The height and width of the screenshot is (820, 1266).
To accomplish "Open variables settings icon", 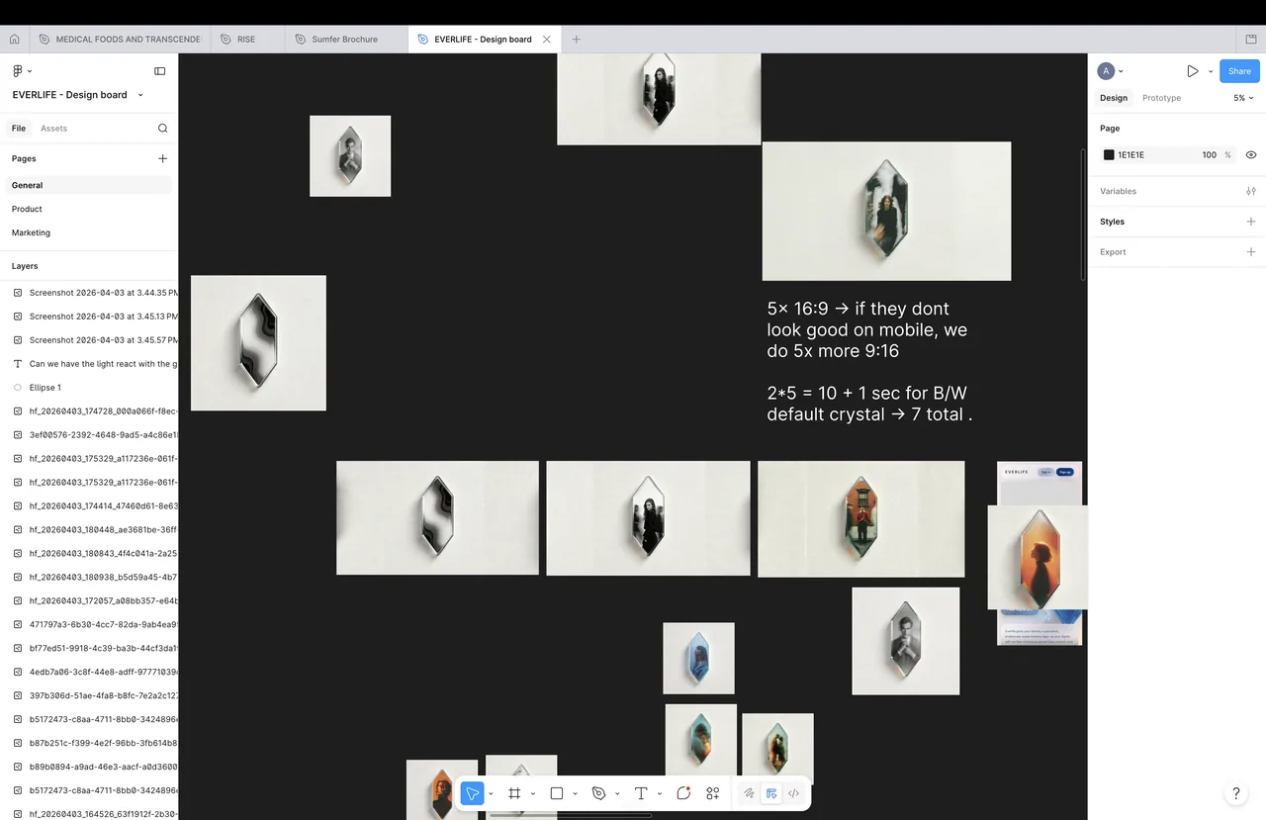I will coord(1251,191).
